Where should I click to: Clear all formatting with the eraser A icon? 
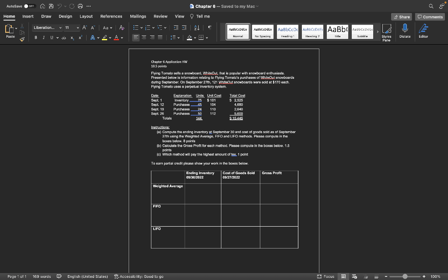click(x=122, y=28)
